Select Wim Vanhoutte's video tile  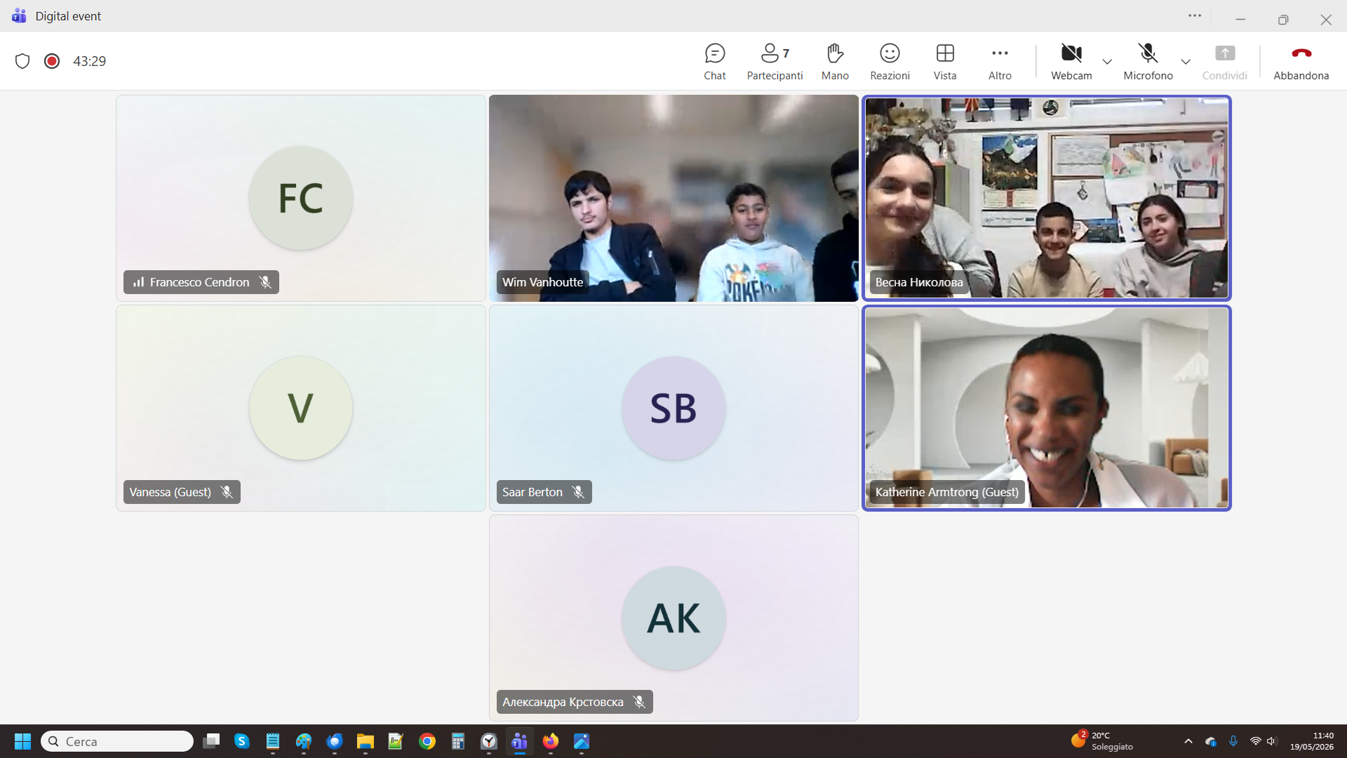673,198
